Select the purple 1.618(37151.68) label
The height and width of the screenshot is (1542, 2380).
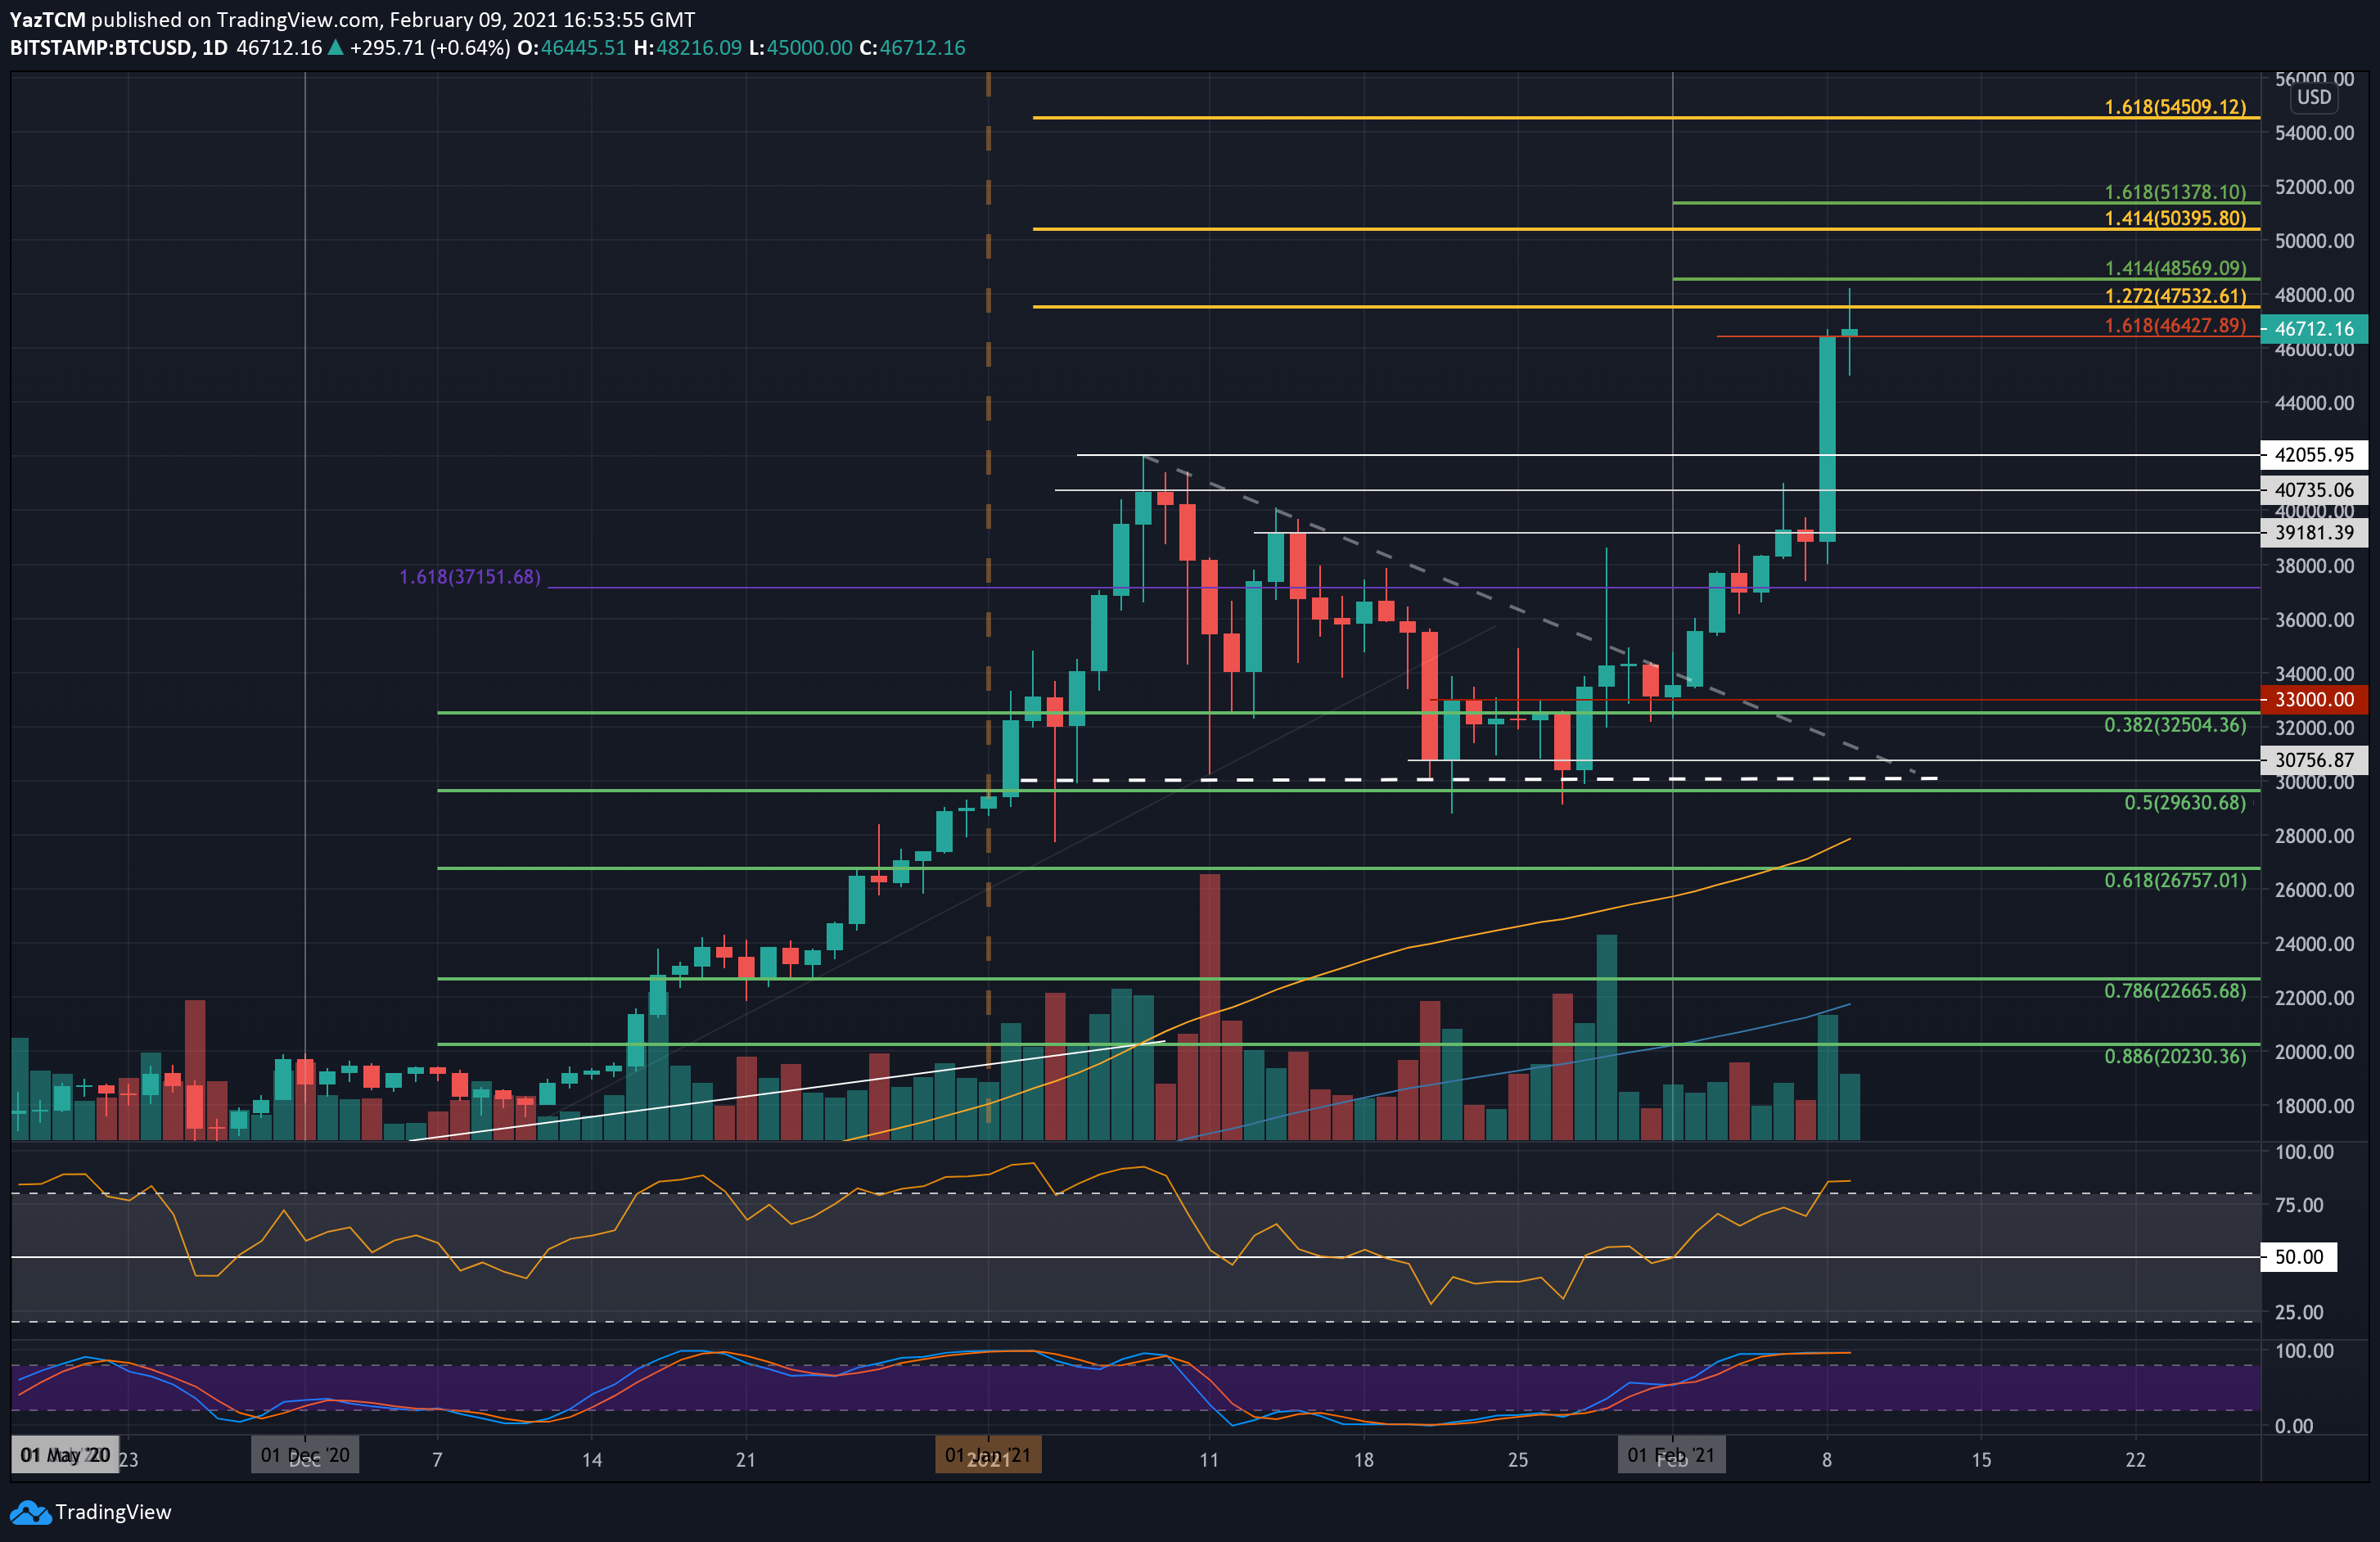[470, 576]
